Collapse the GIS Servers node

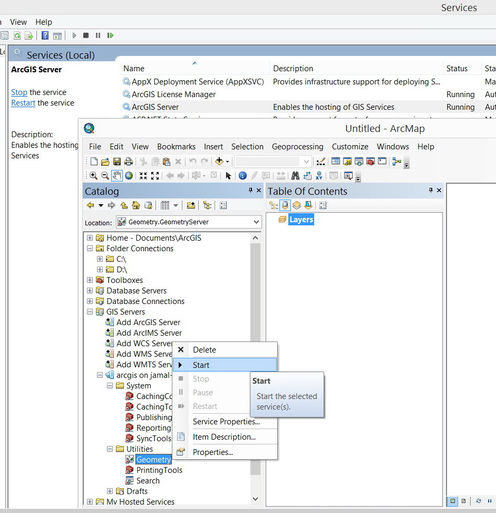point(90,312)
